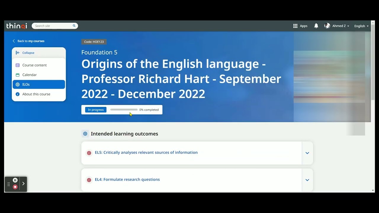
Task: Open Calendar in sidebar
Action: point(39,75)
